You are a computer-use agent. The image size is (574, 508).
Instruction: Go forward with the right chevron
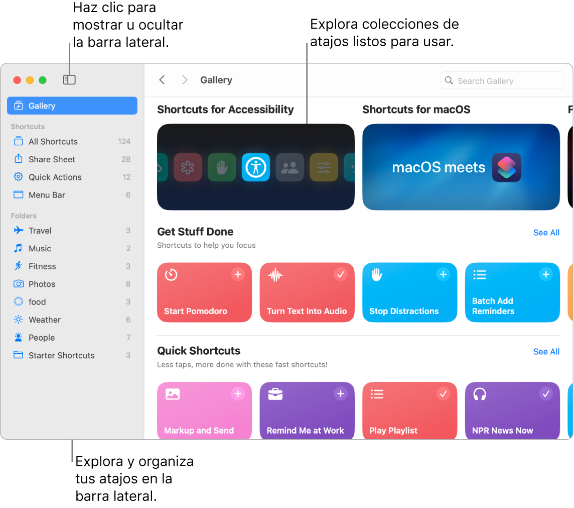coord(185,80)
